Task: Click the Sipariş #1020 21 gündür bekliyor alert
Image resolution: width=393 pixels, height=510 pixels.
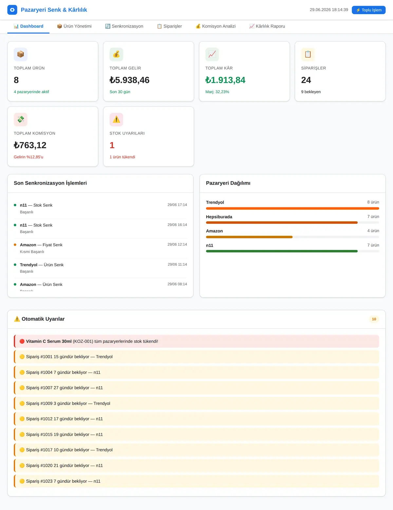Action: click(196, 465)
